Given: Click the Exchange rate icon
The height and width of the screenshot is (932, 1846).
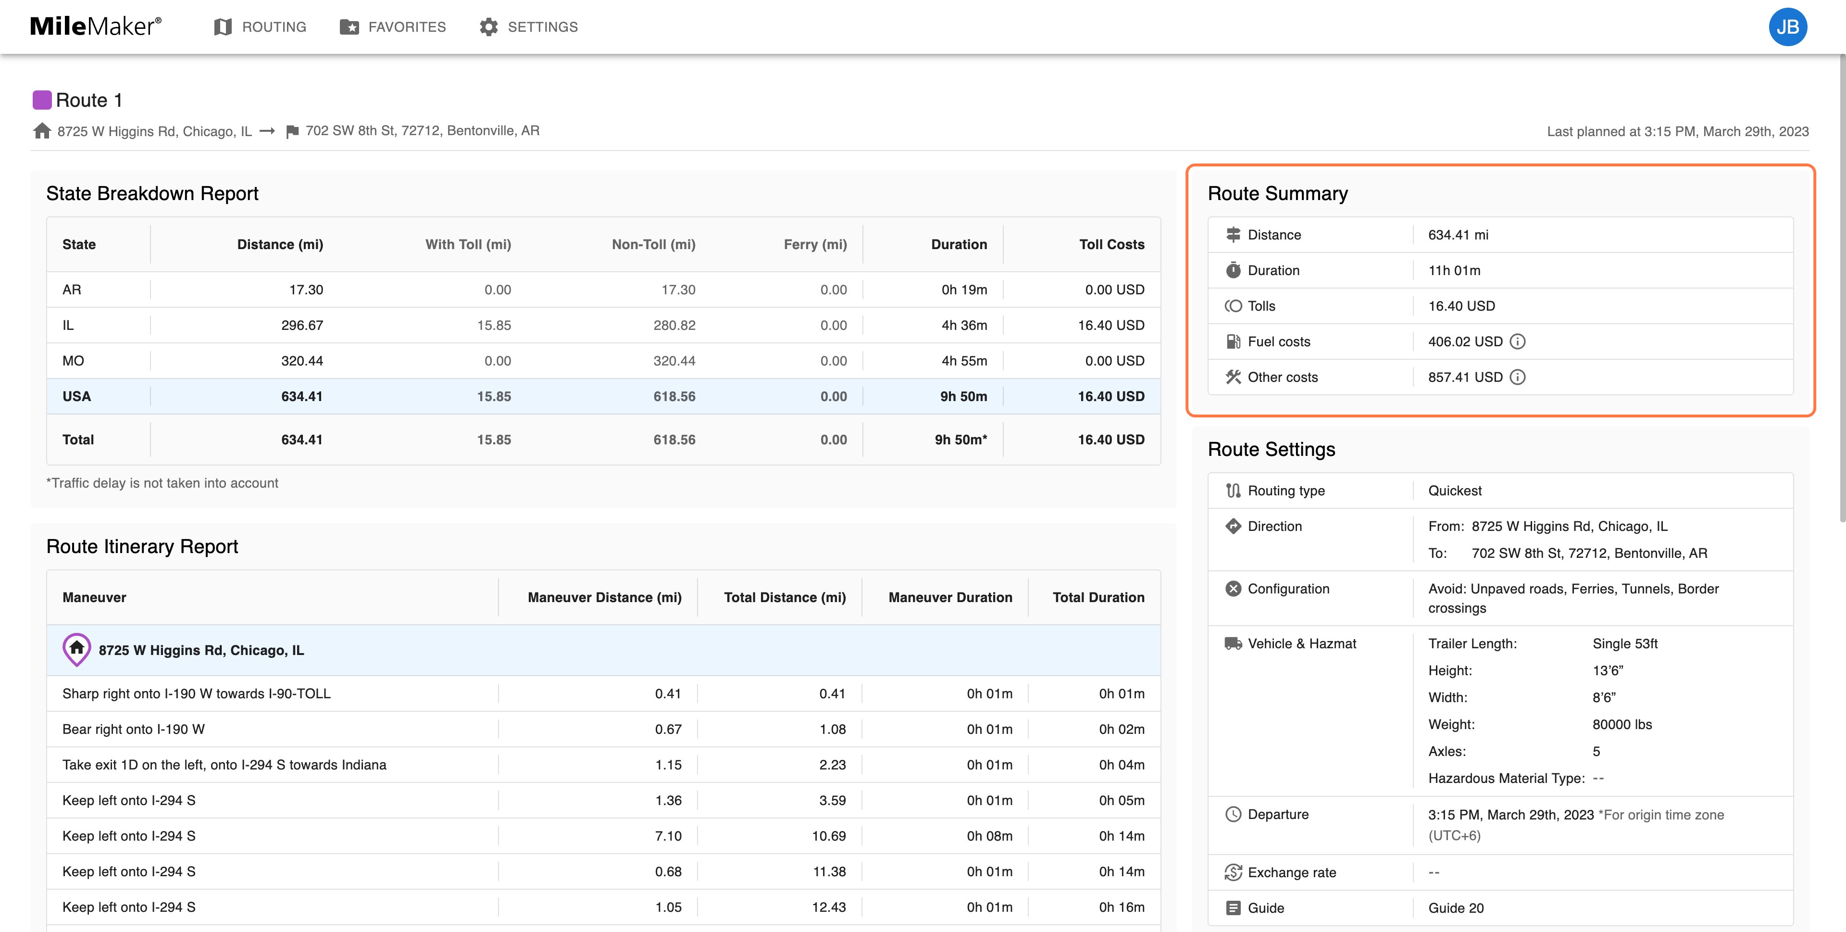Looking at the screenshot, I should tap(1233, 872).
